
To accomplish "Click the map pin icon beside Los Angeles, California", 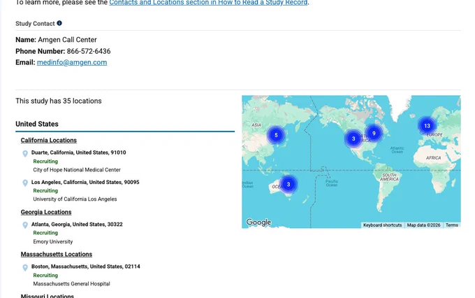I will (25, 183).
